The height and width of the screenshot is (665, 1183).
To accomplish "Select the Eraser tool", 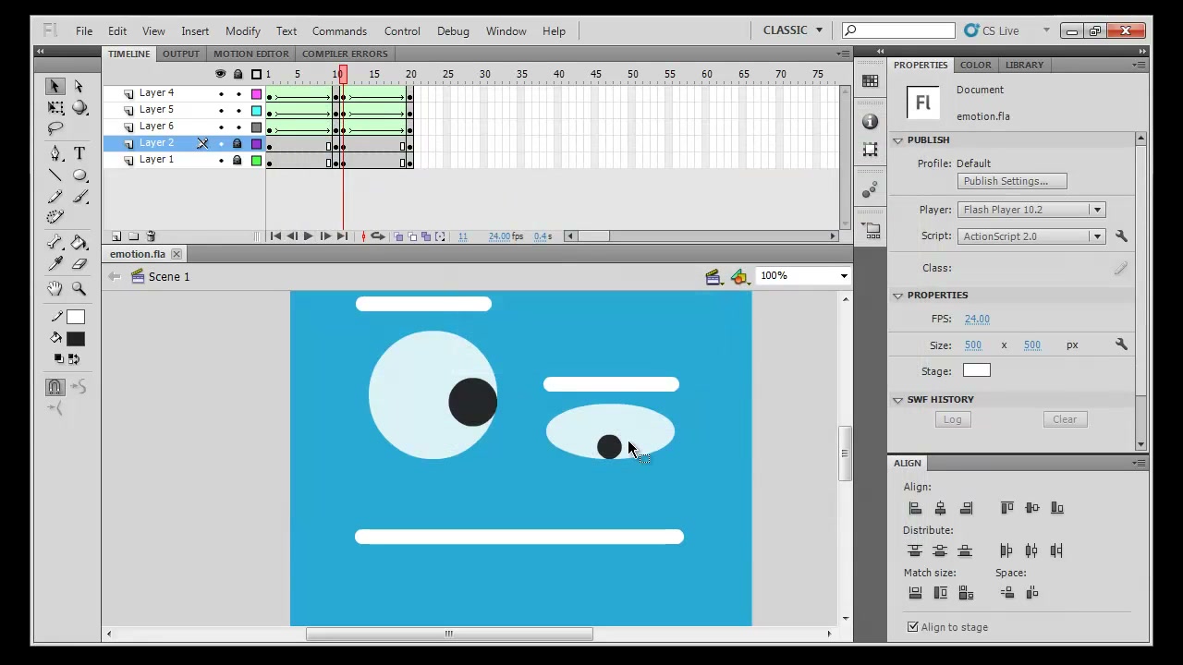I will click(x=79, y=264).
